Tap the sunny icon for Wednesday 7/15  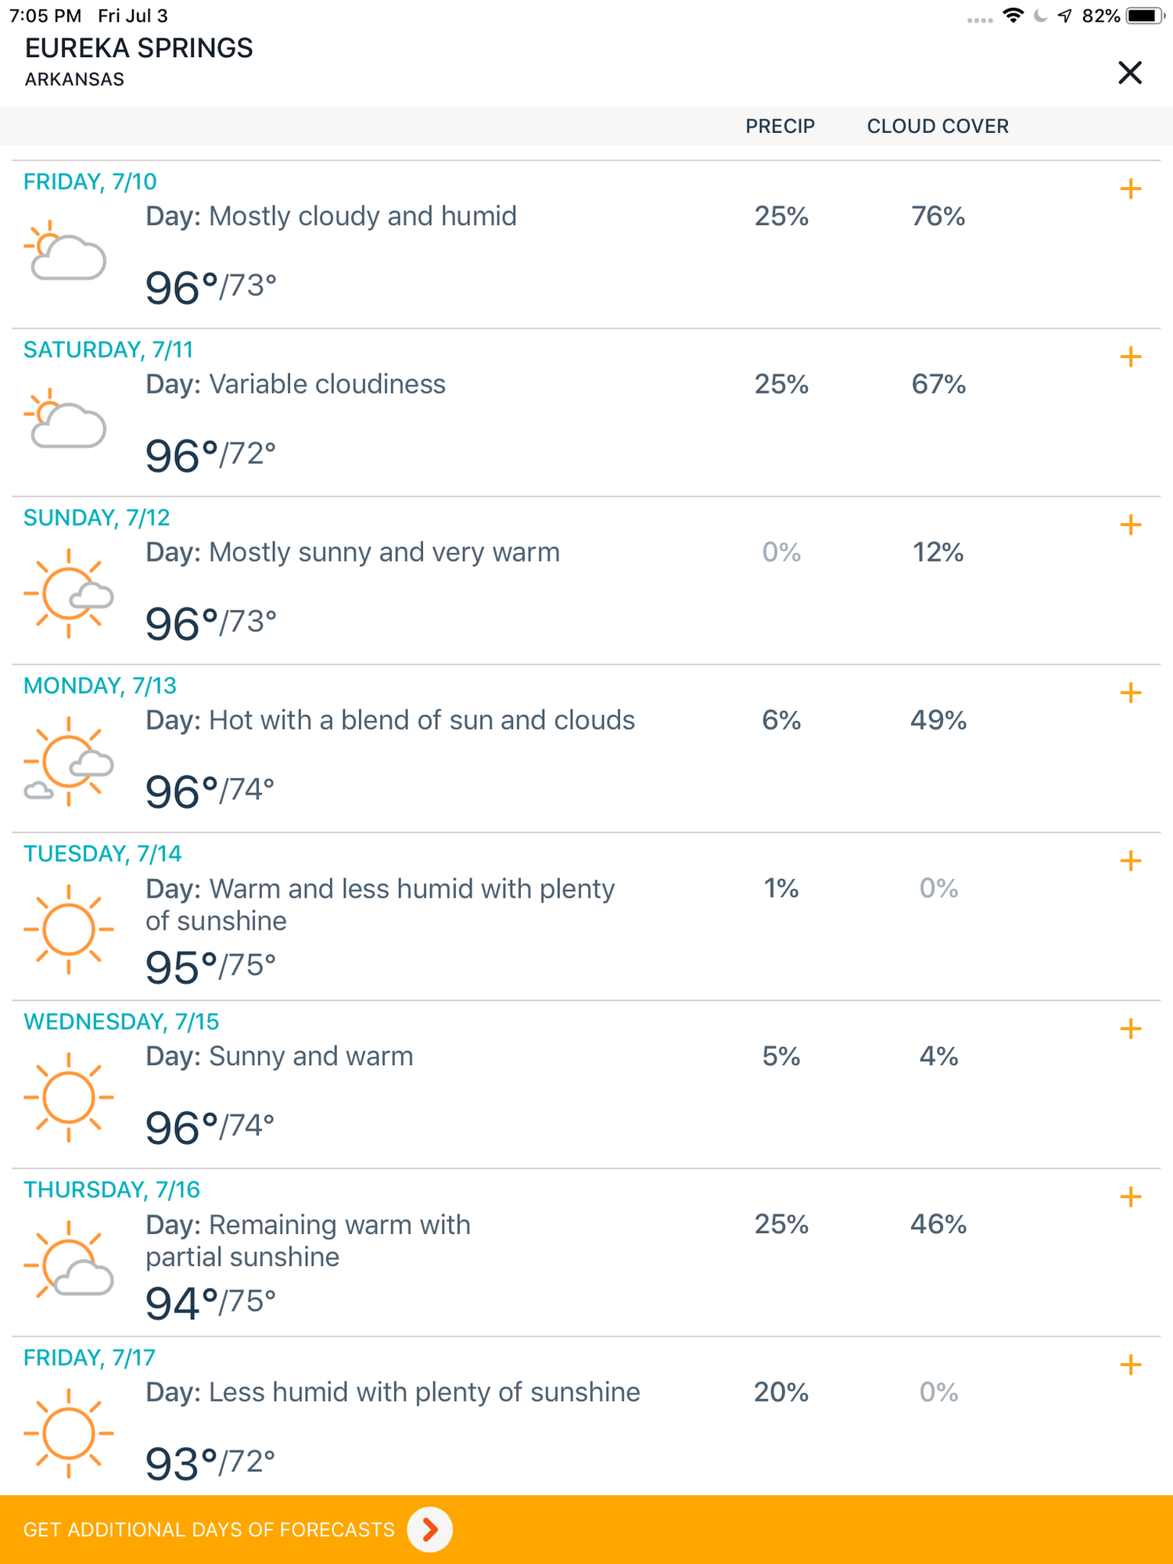pos(68,1097)
